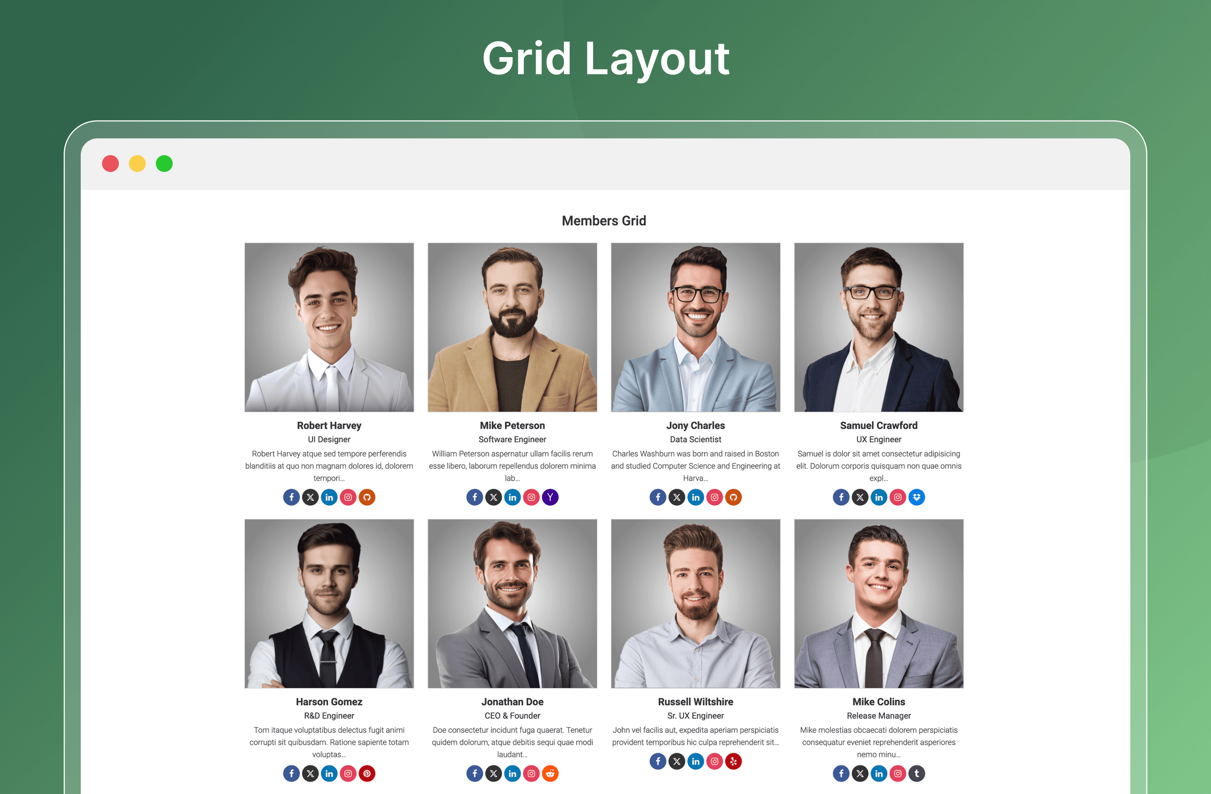Click Harson Gomez's LinkedIn icon

click(329, 774)
